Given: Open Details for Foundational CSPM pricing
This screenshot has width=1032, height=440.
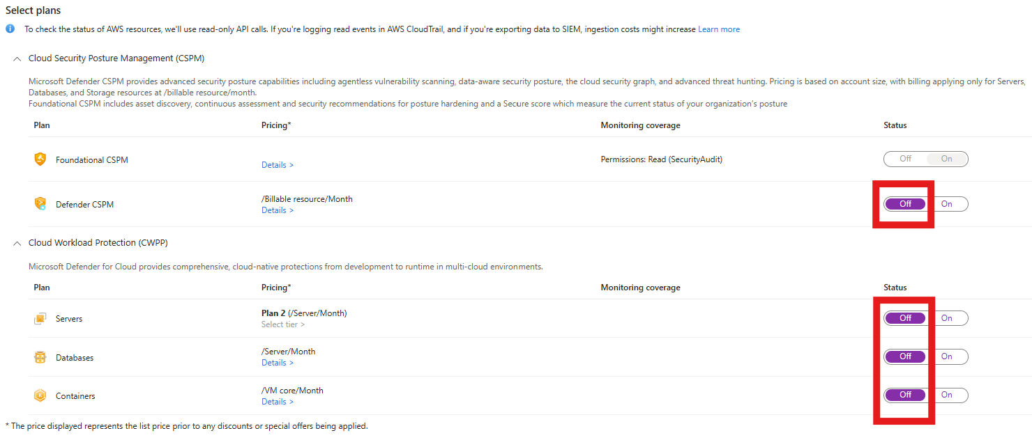Looking at the screenshot, I should (x=278, y=165).
